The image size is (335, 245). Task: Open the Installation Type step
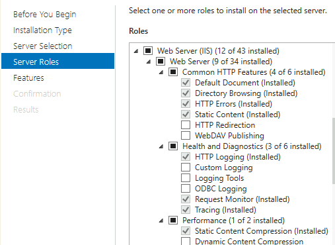(42, 30)
